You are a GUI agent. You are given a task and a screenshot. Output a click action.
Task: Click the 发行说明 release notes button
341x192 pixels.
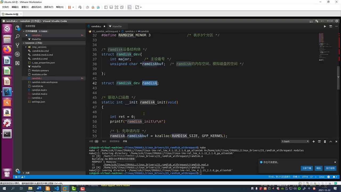pos(330,168)
